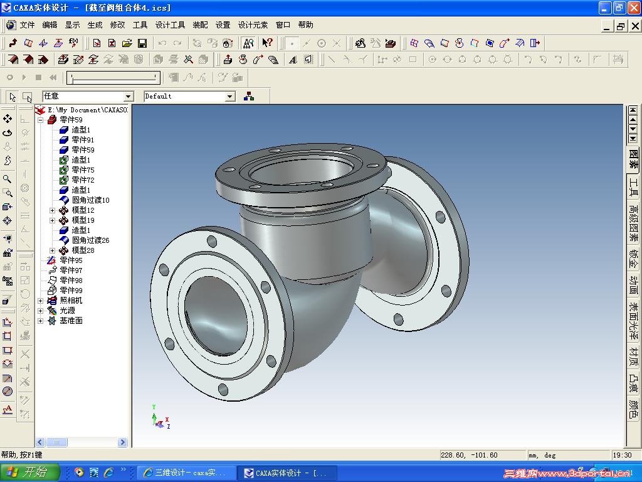Click the animation stop square button
This screenshot has height=482, width=642.
click(x=38, y=77)
